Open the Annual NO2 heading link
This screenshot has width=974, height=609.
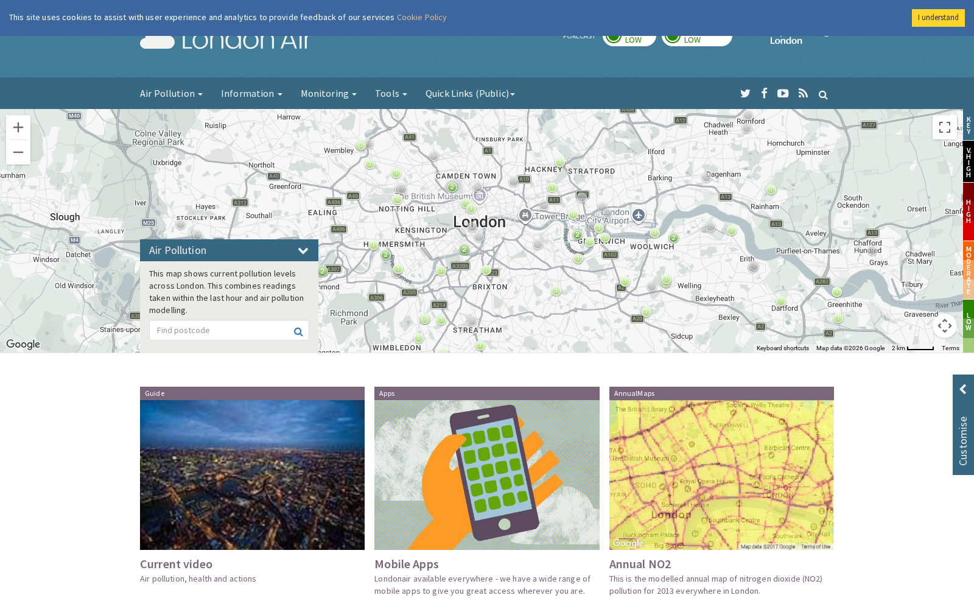click(x=640, y=564)
